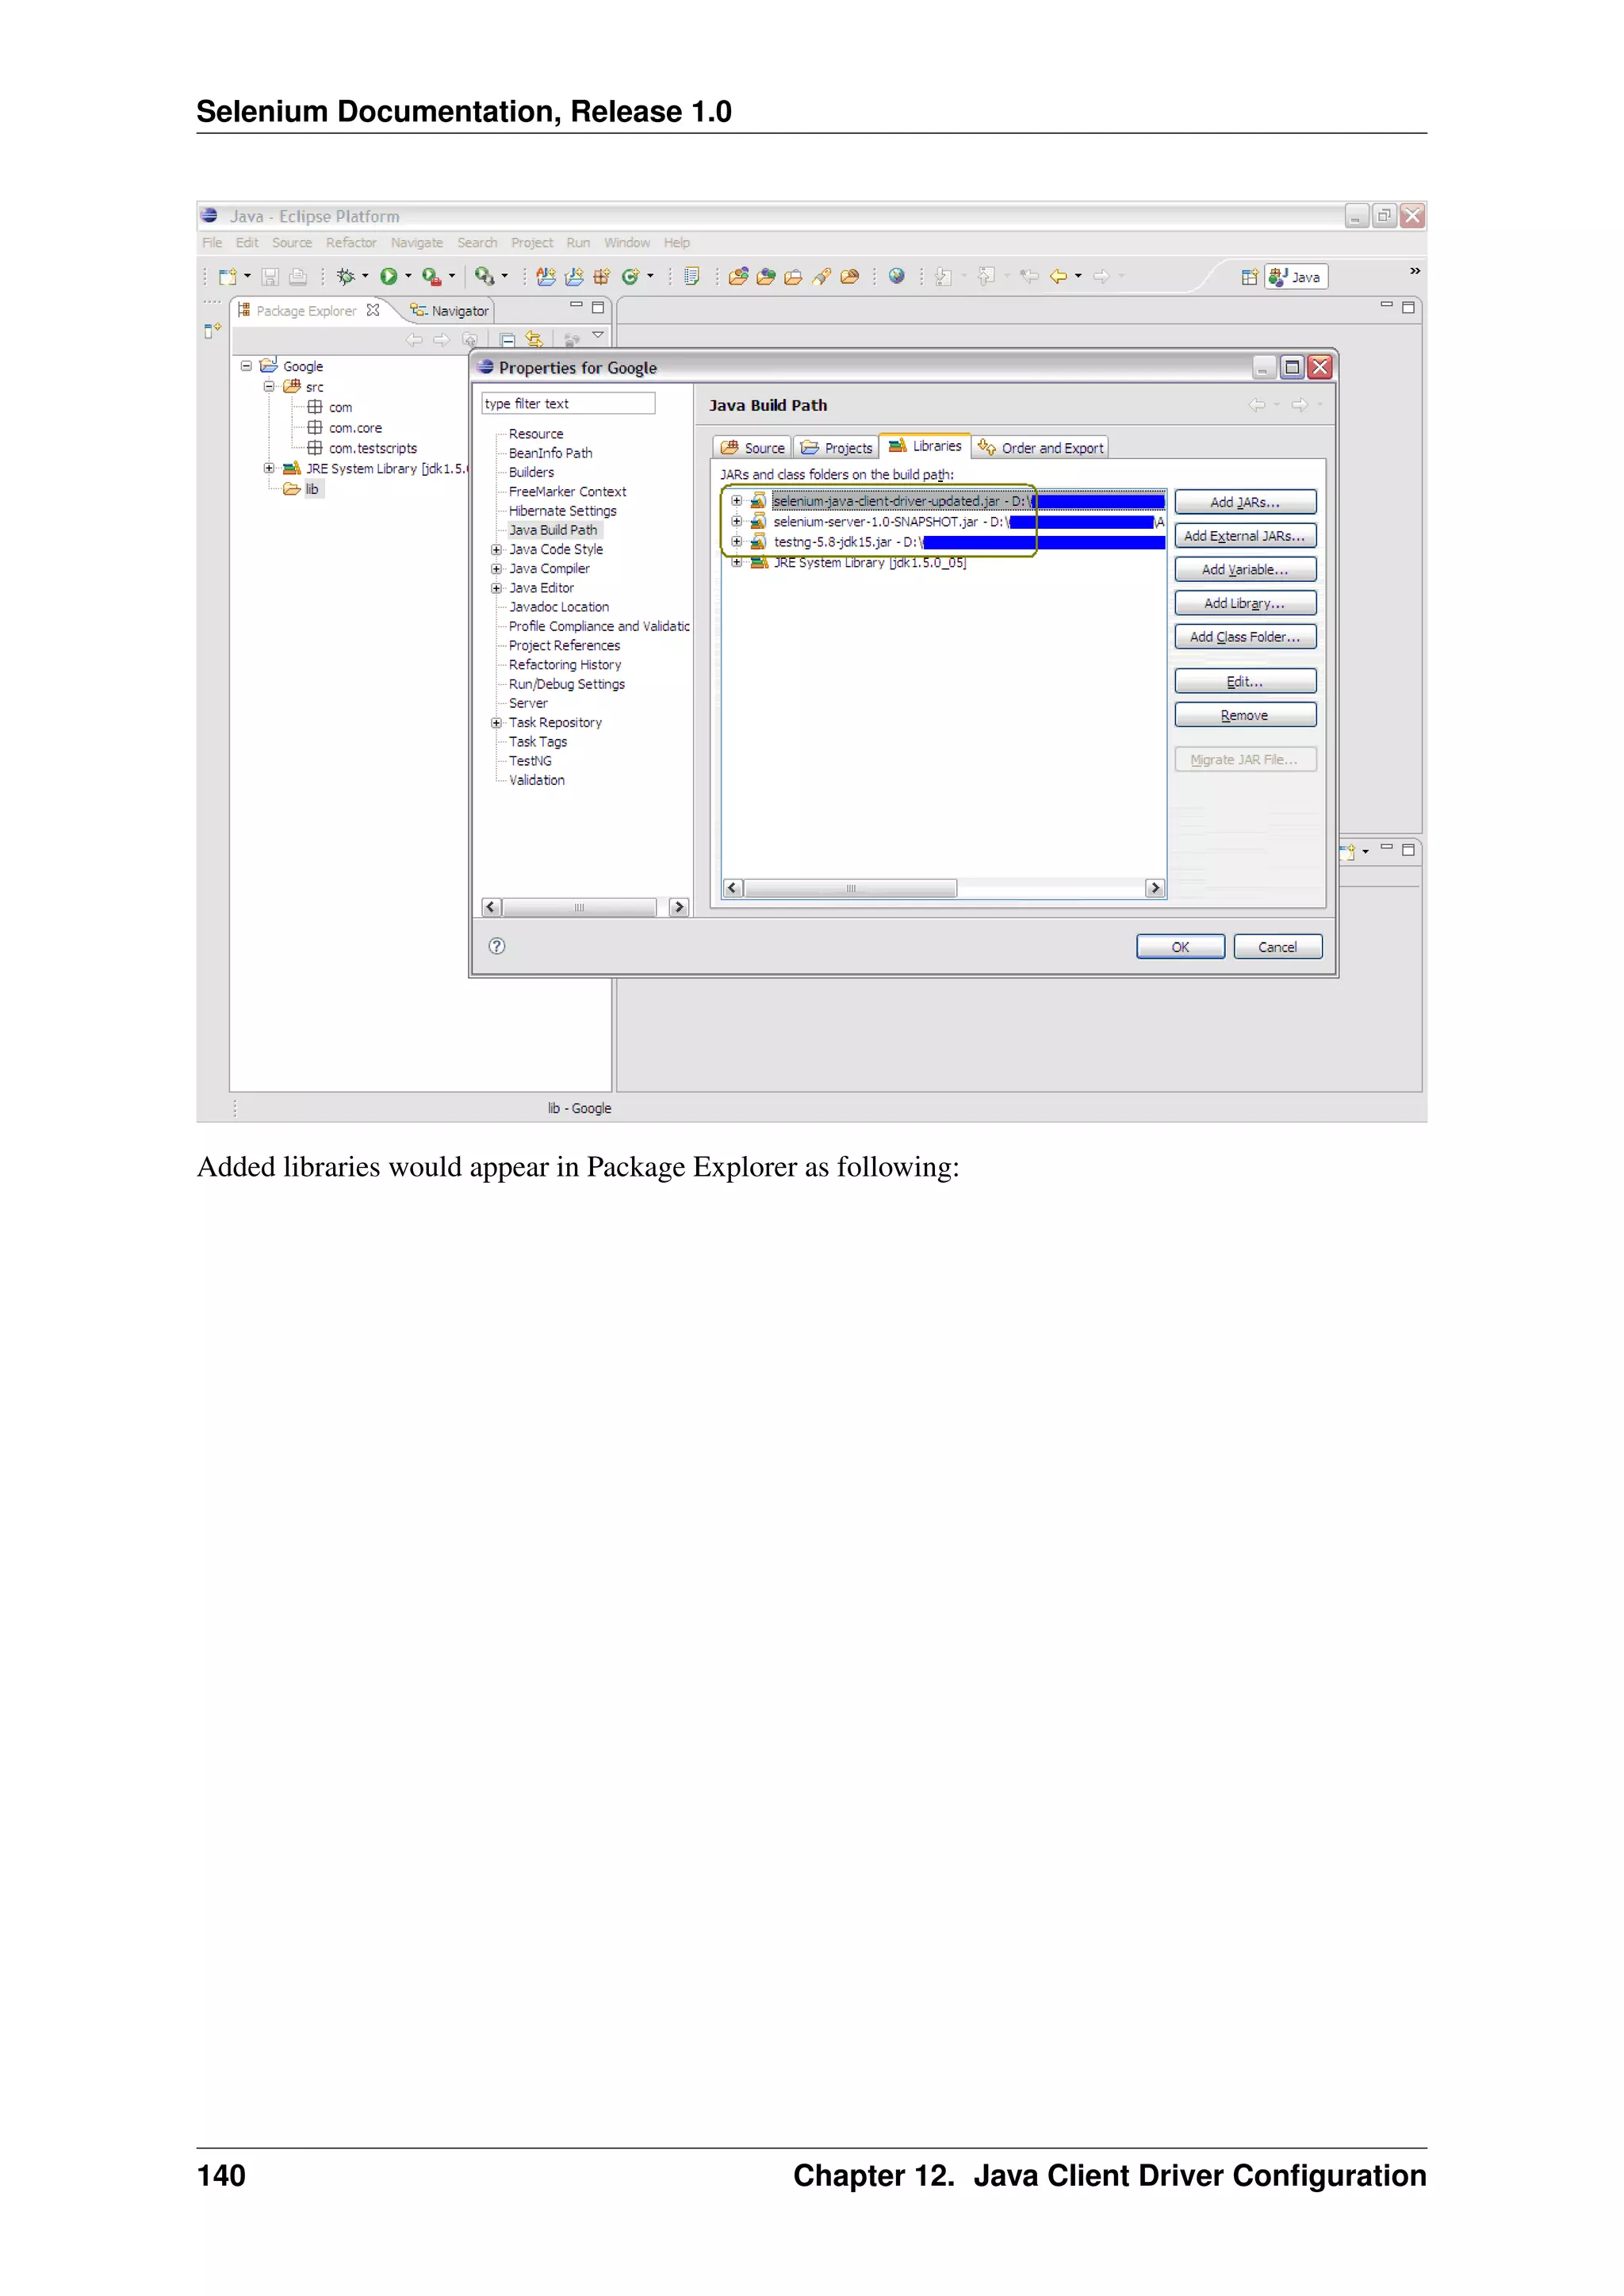The image size is (1624, 2296).
Task: Click OK in Properties dialog
Action: [1180, 947]
